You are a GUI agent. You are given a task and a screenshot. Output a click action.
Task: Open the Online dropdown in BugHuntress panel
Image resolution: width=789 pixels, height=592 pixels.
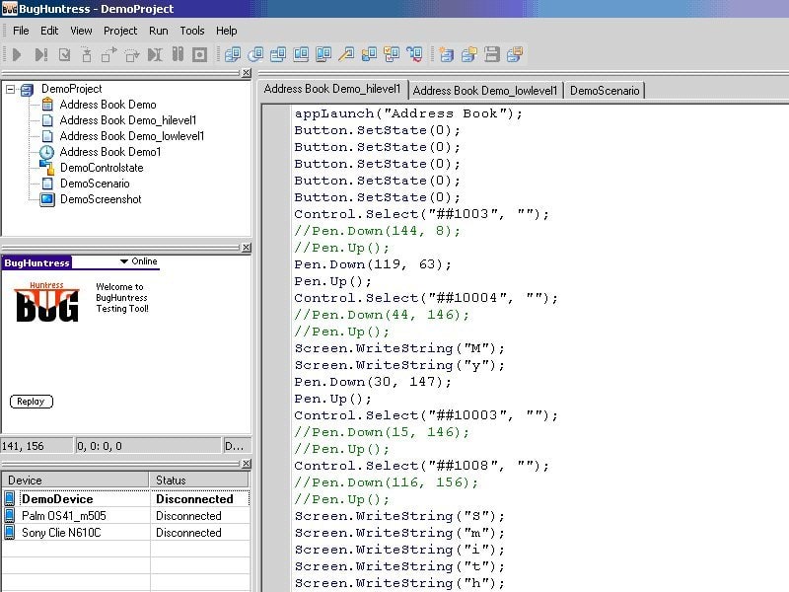click(138, 261)
